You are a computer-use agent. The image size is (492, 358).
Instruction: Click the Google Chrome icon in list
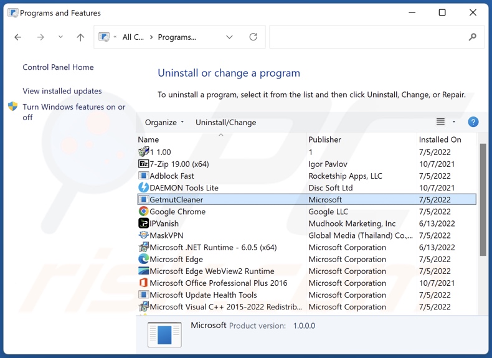(x=143, y=212)
